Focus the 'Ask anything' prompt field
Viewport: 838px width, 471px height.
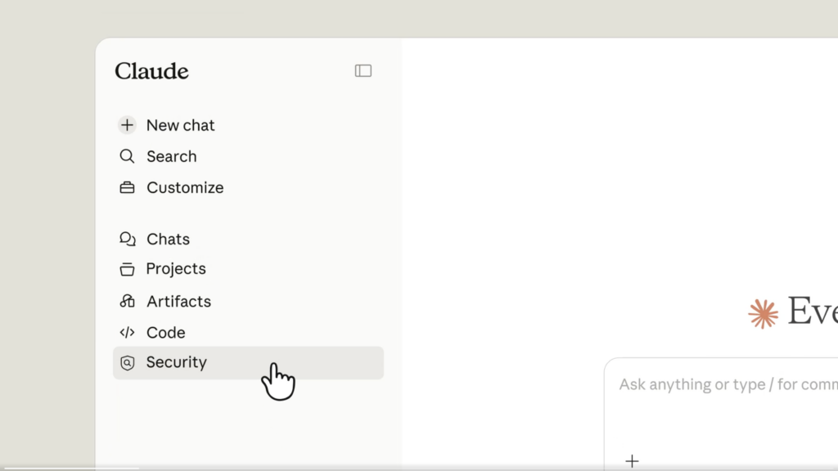(x=728, y=384)
